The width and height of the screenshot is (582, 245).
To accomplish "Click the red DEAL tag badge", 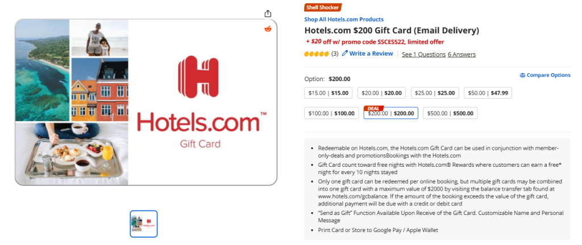I will point(374,108).
